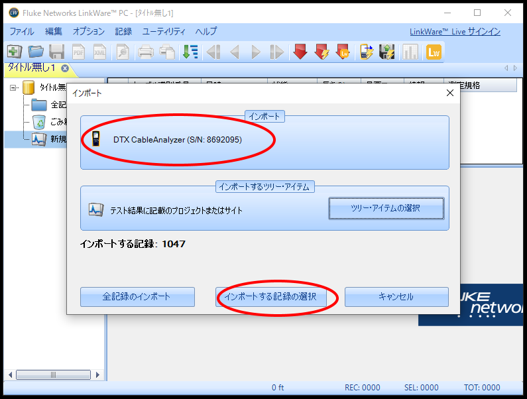Click the disk upload with lightning icon

click(x=387, y=52)
